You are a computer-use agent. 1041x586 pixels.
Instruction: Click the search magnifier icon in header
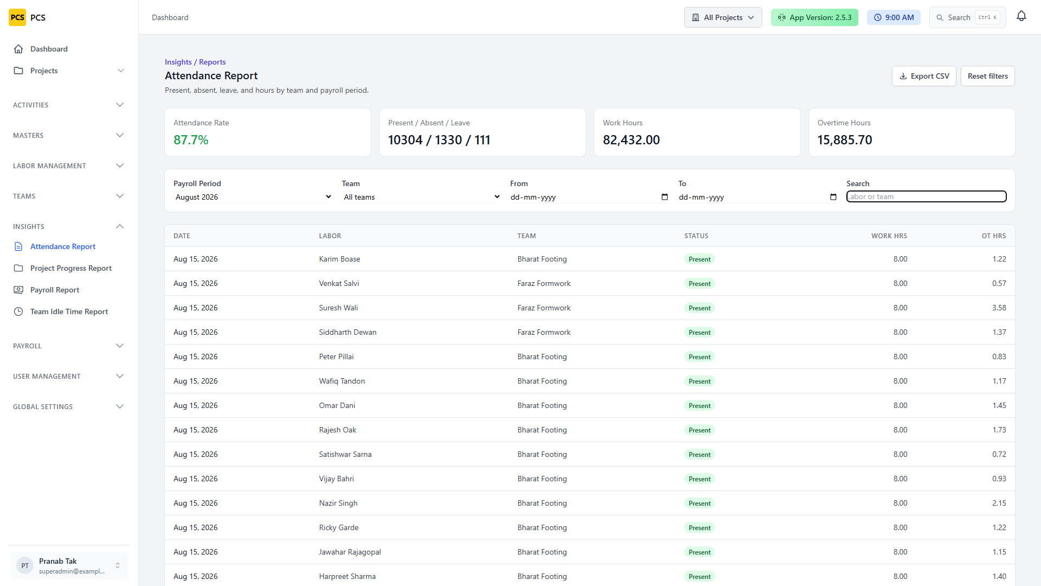940,17
